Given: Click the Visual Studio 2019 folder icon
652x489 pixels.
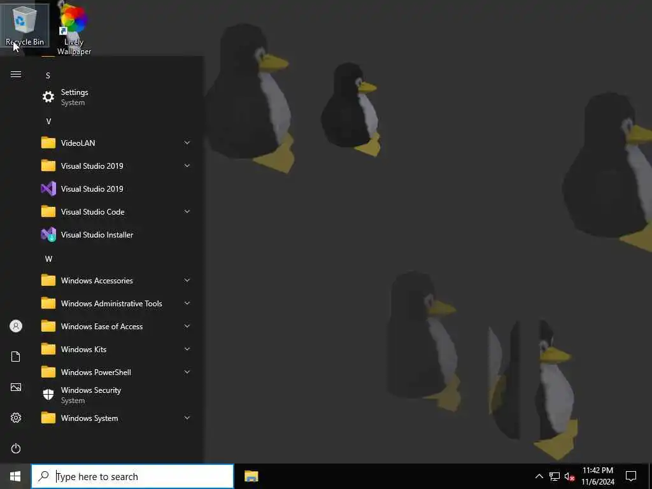Looking at the screenshot, I should [48, 166].
